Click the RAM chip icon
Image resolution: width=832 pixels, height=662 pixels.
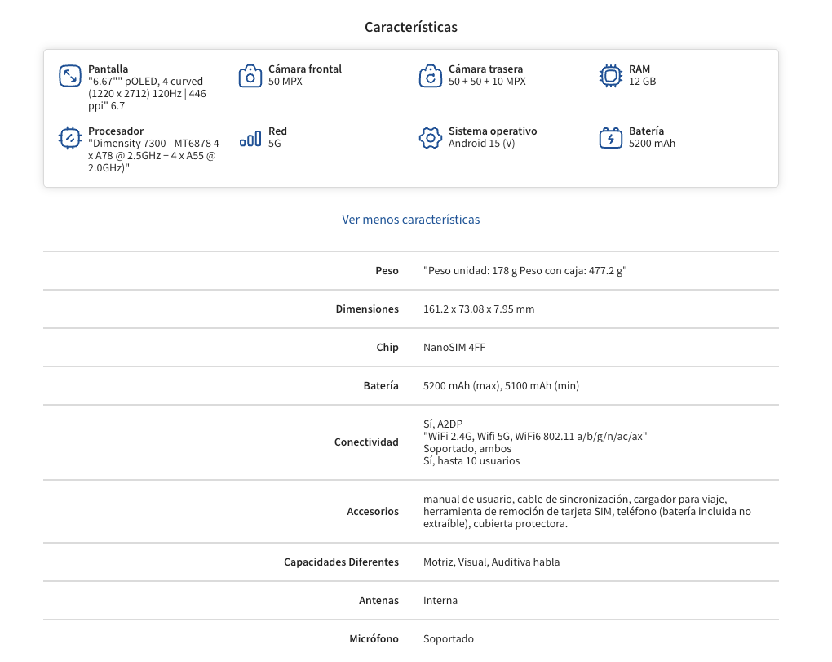pos(610,76)
